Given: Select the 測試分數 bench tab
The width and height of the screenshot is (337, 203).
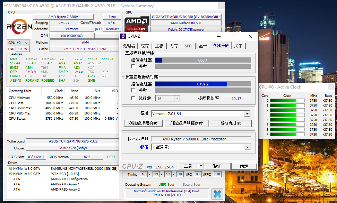Looking at the screenshot, I should tap(221, 45).
